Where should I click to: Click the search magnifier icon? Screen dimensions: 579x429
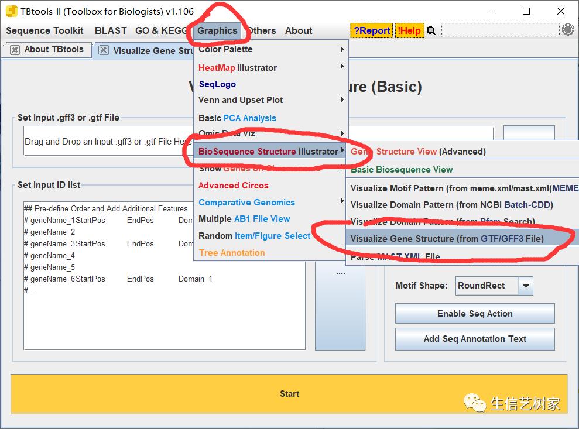pyautogui.click(x=431, y=31)
